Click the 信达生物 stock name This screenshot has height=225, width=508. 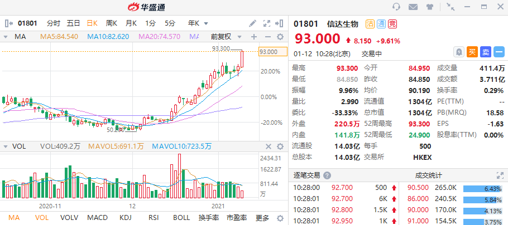(343, 23)
